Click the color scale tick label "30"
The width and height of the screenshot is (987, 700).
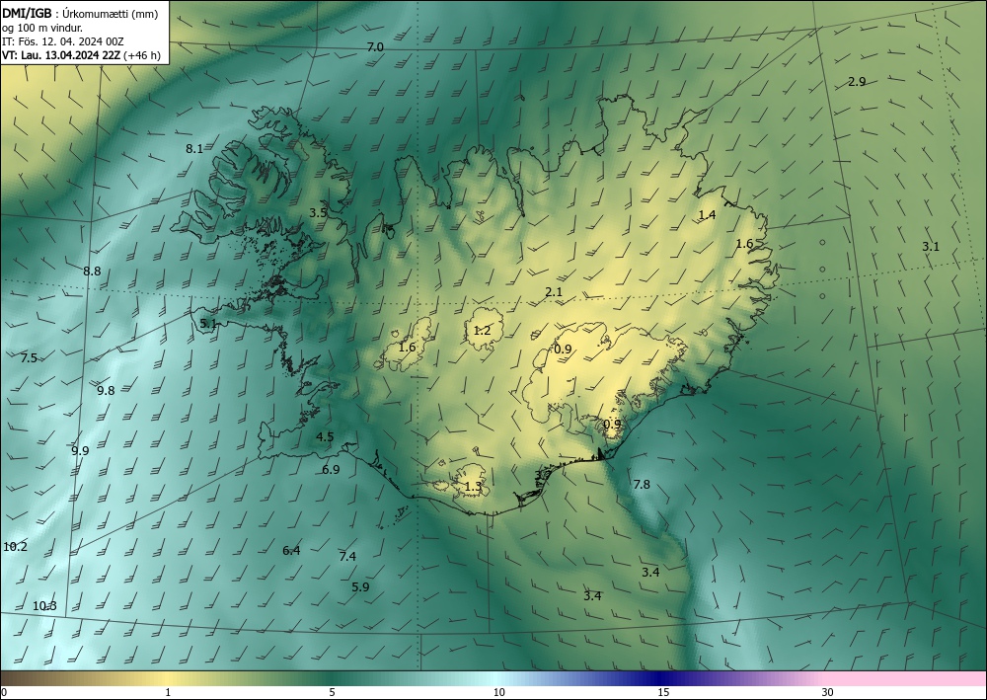[x=828, y=693]
